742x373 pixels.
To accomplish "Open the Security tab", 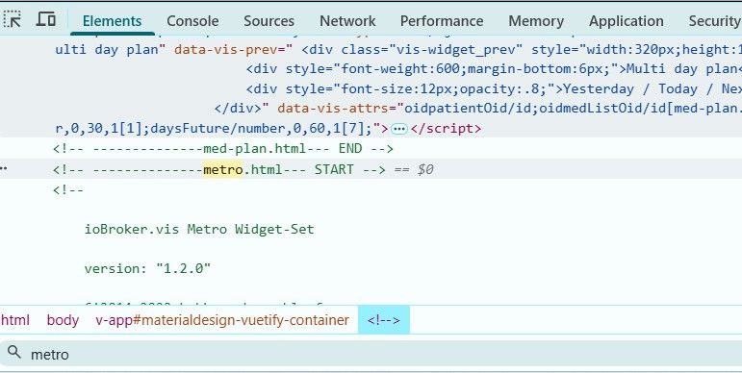I will tap(714, 21).
